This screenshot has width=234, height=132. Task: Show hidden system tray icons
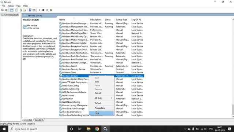tap(185, 129)
